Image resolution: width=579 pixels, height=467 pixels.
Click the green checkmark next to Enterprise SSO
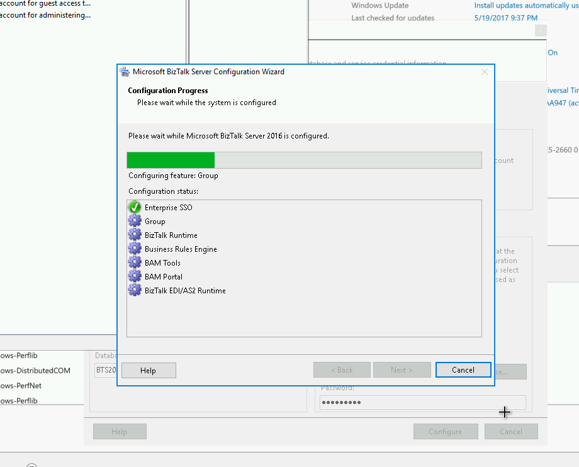pyautogui.click(x=135, y=207)
